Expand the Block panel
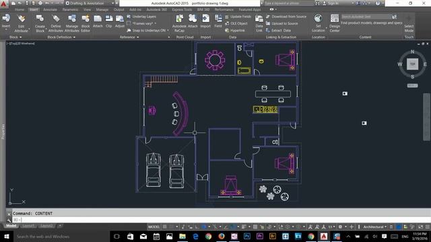Image resolution: width=431 pixels, height=242 pixels. (x=15, y=37)
